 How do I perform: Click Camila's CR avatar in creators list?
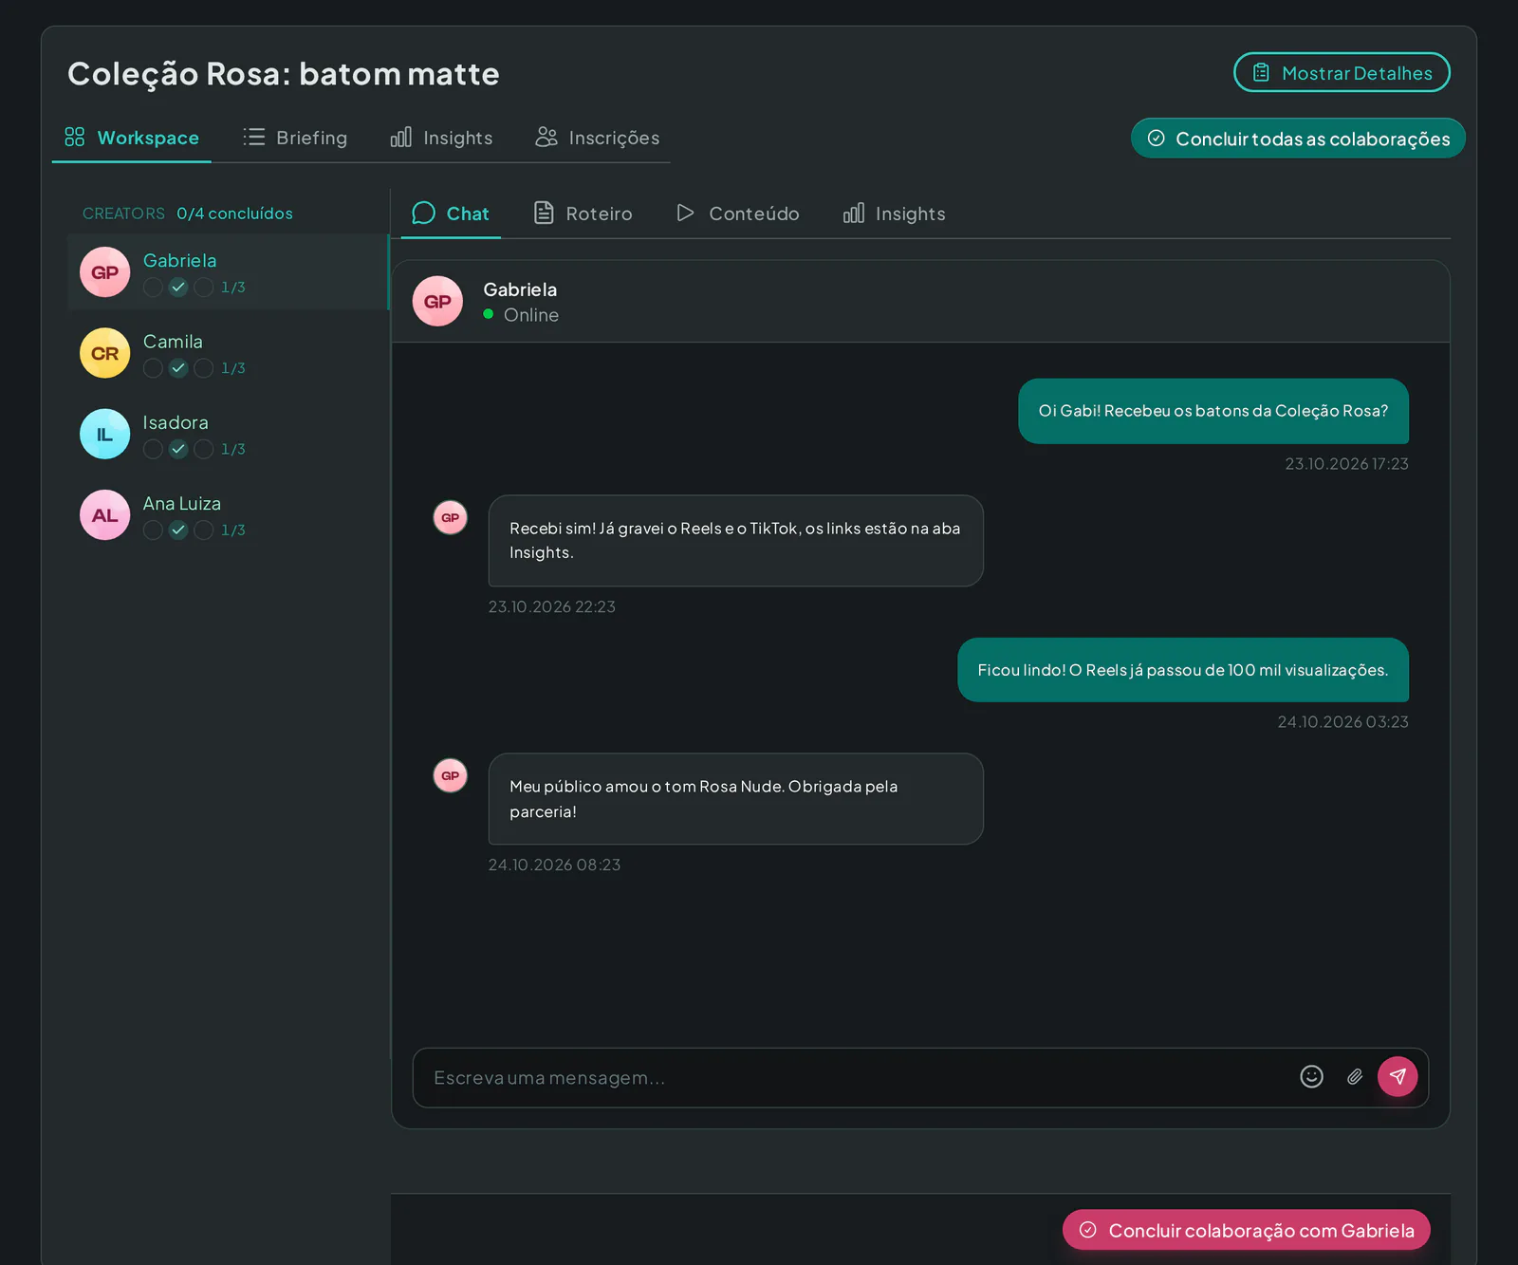click(x=104, y=353)
